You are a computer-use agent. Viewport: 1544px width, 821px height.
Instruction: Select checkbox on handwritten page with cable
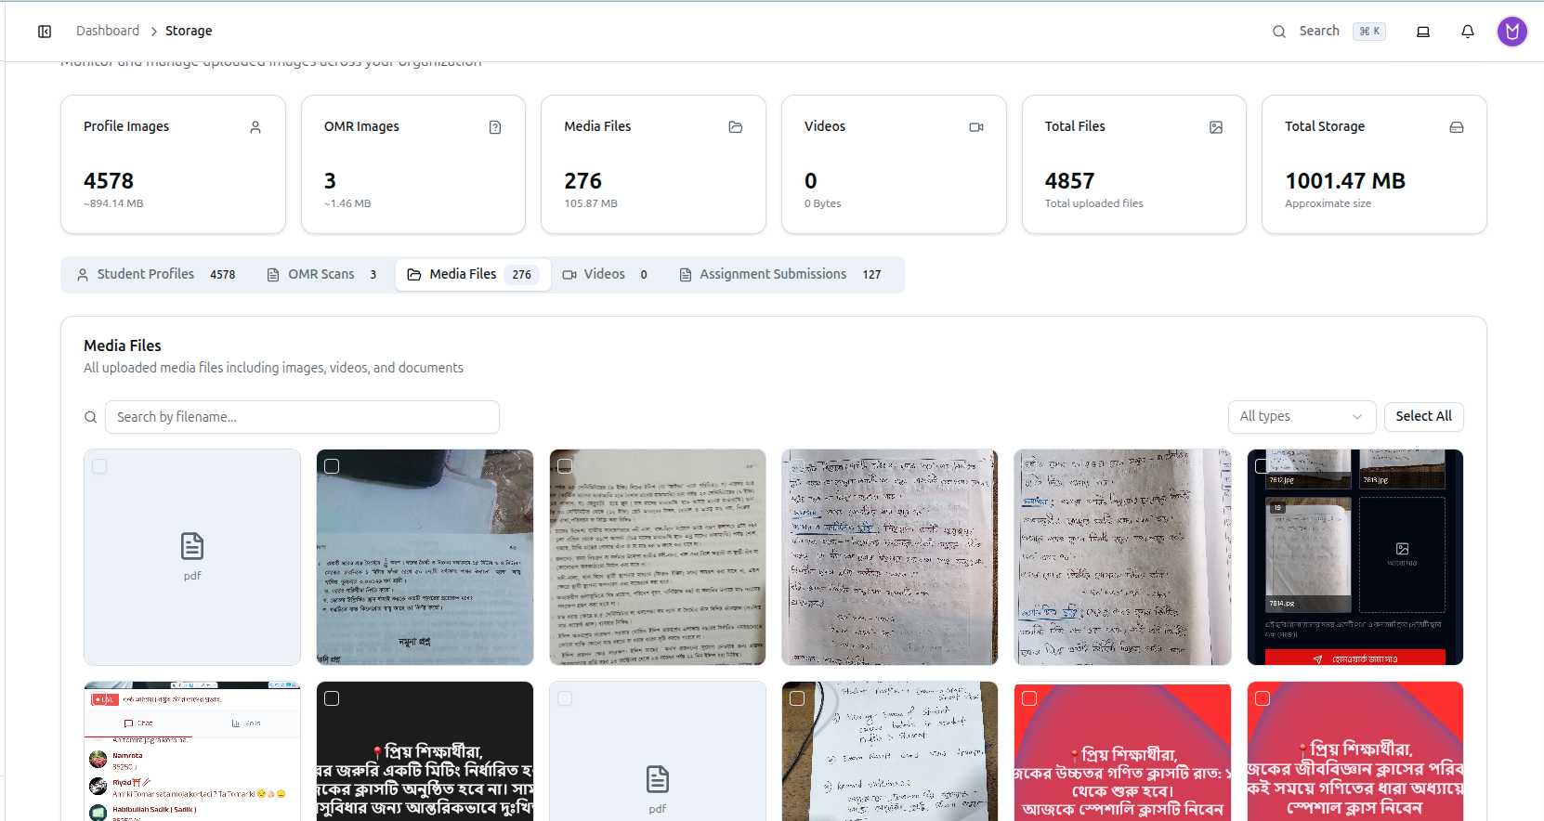pos(797,698)
